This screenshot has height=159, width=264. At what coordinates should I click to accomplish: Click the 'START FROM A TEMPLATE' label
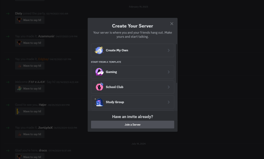(x=106, y=62)
